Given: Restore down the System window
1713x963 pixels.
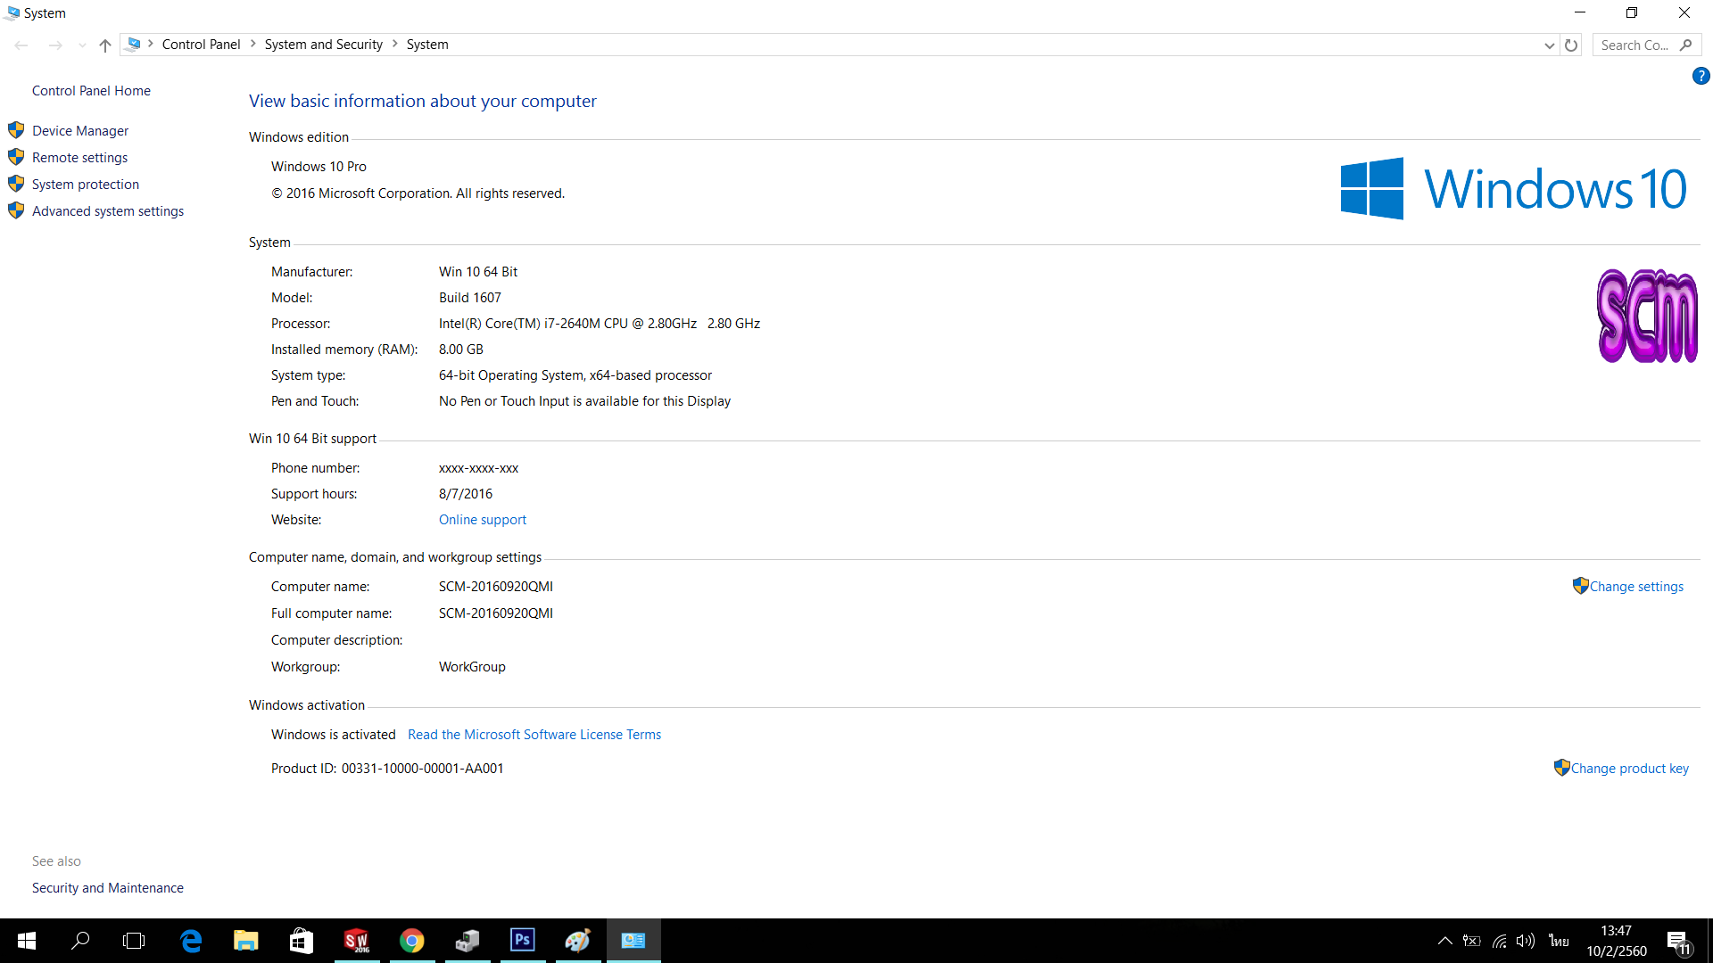Looking at the screenshot, I should (x=1632, y=12).
